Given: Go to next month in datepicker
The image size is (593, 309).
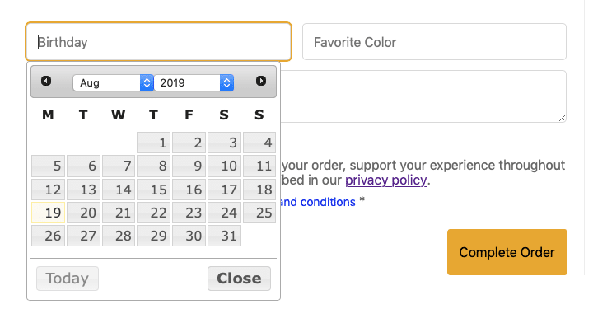Looking at the screenshot, I should point(261,81).
